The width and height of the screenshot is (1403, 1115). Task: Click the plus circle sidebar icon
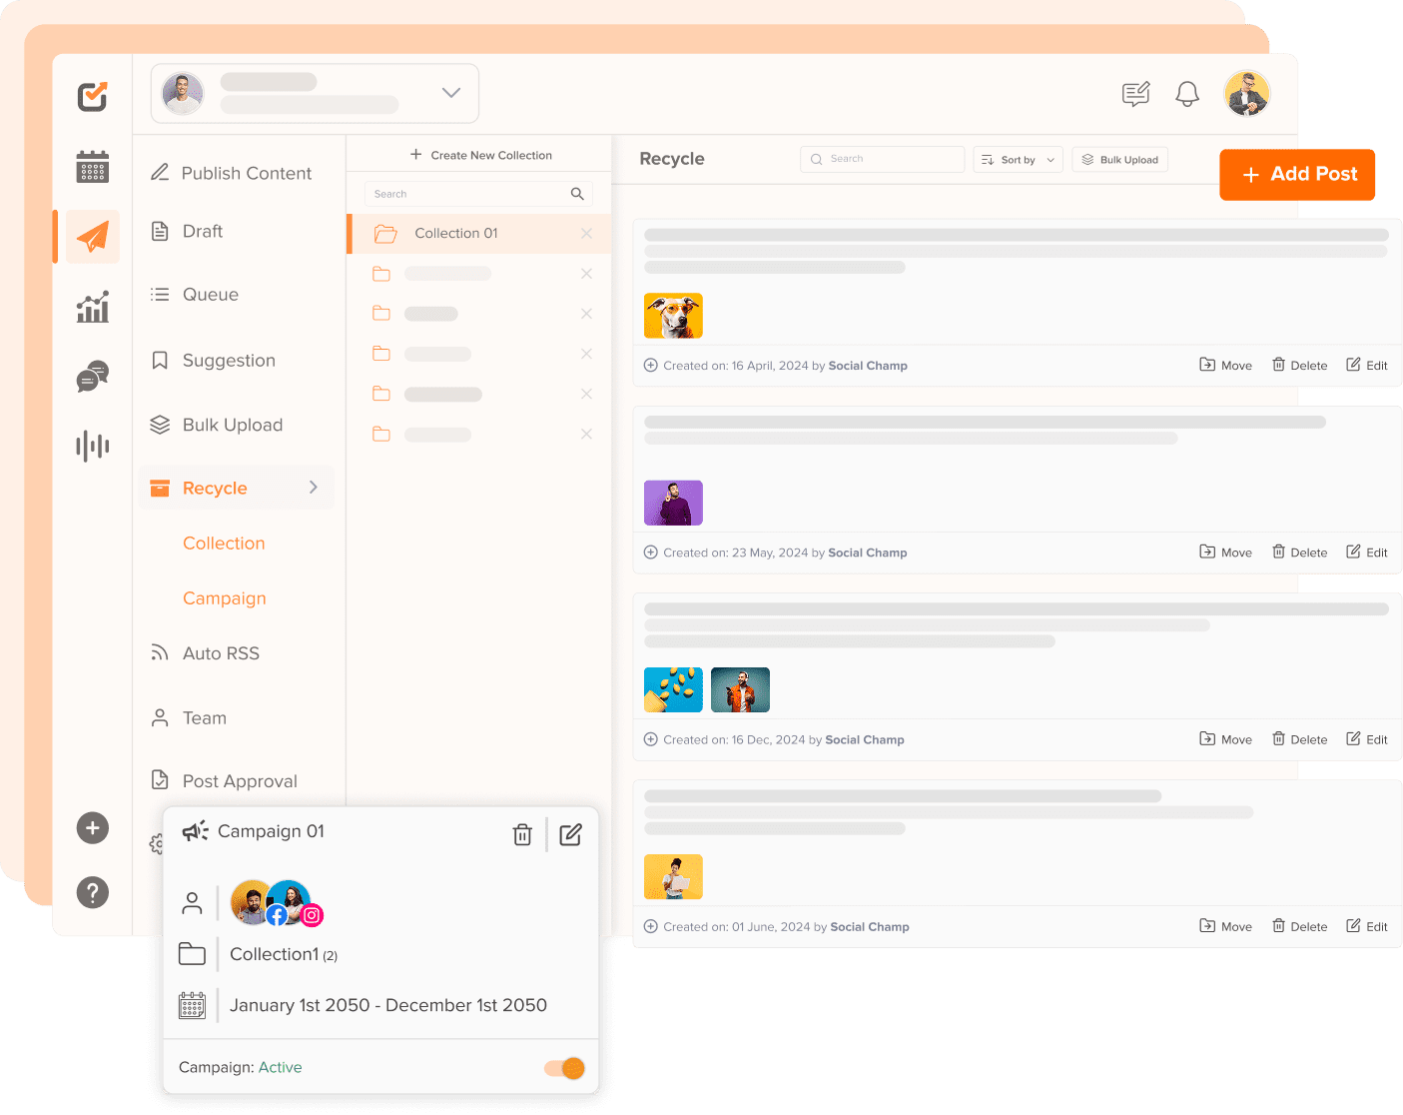tap(92, 827)
